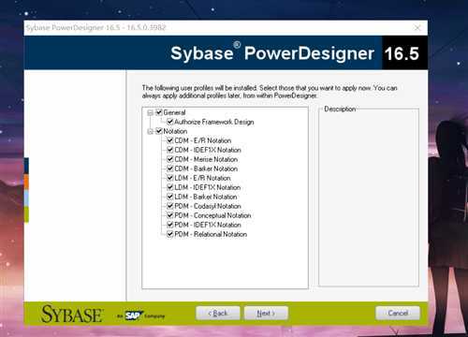Select CDM - IDEF1X Notation label
Screen dimensions: 468x337
[208, 150]
